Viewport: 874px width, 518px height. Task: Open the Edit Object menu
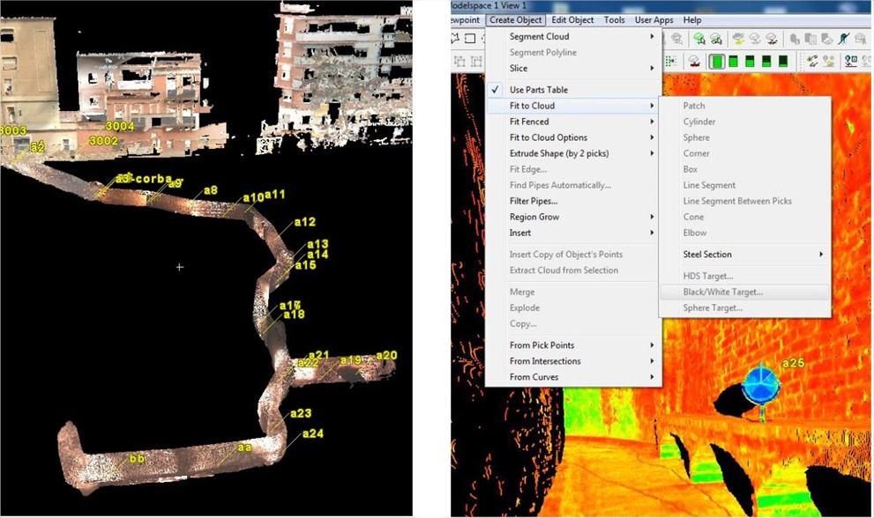(x=571, y=20)
